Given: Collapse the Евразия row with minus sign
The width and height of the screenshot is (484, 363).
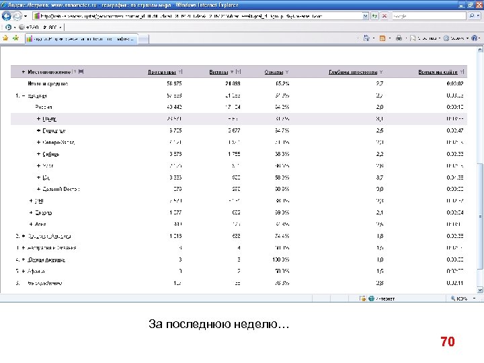Looking at the screenshot, I should (23, 95).
